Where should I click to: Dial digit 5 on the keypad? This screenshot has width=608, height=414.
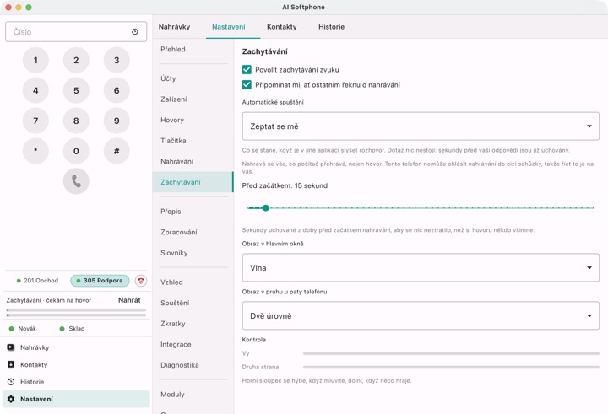tap(76, 90)
